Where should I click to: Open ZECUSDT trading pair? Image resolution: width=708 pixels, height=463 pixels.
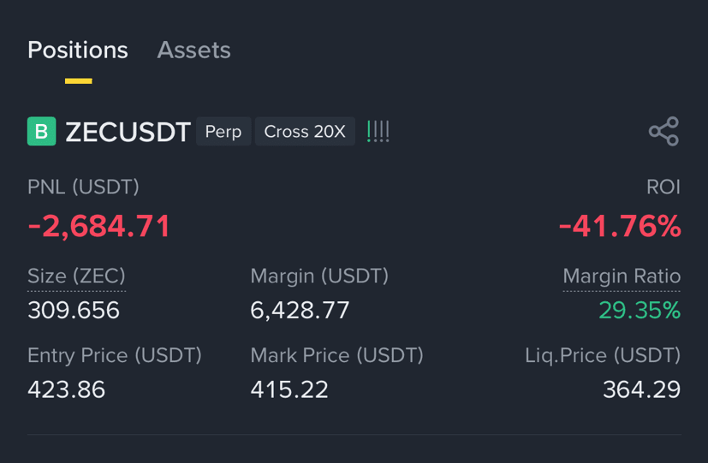pyautogui.click(x=128, y=132)
